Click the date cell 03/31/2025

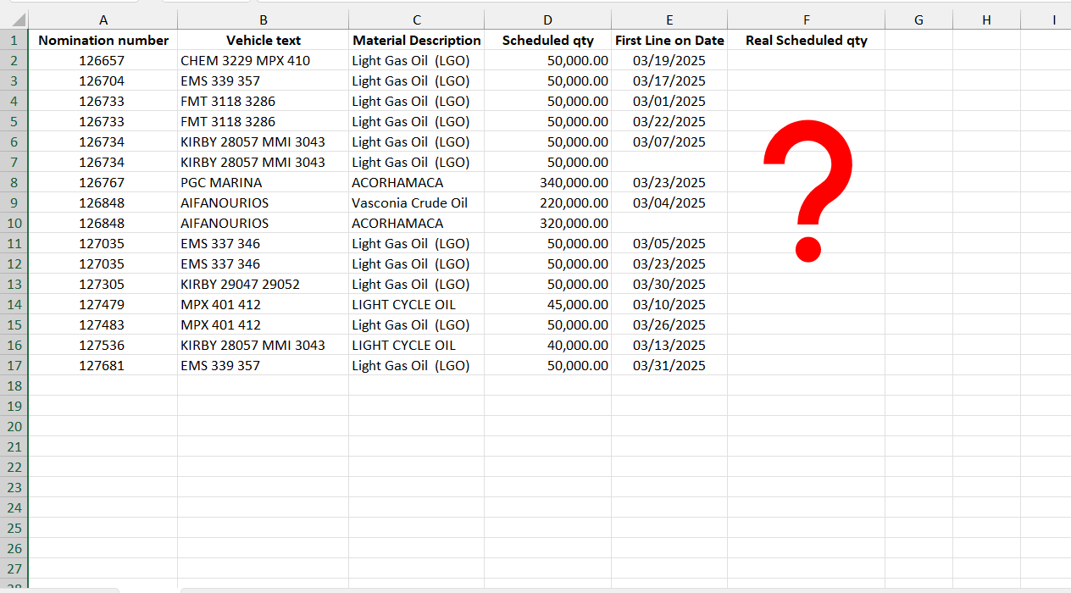pos(669,365)
